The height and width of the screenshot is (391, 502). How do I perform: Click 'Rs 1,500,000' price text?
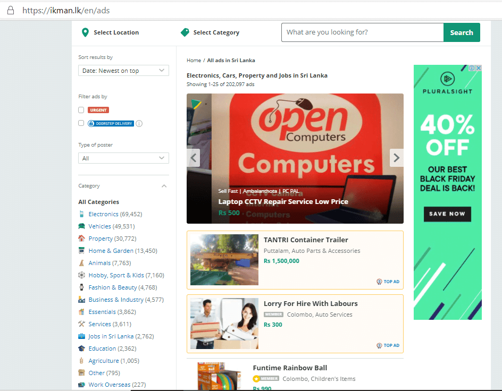tap(281, 261)
